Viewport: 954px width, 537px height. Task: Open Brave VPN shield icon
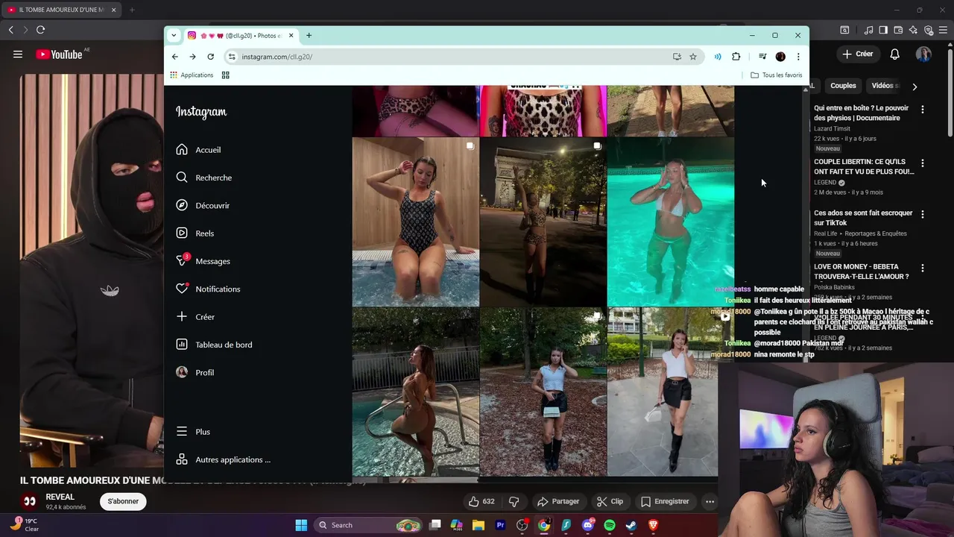pyautogui.click(x=929, y=30)
